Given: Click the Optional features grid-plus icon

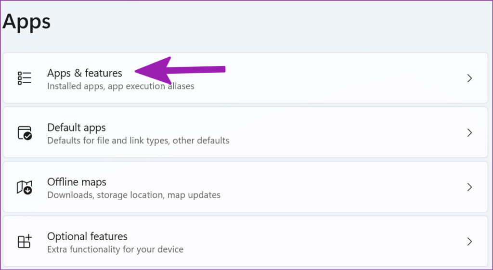Looking at the screenshot, I should click(24, 241).
